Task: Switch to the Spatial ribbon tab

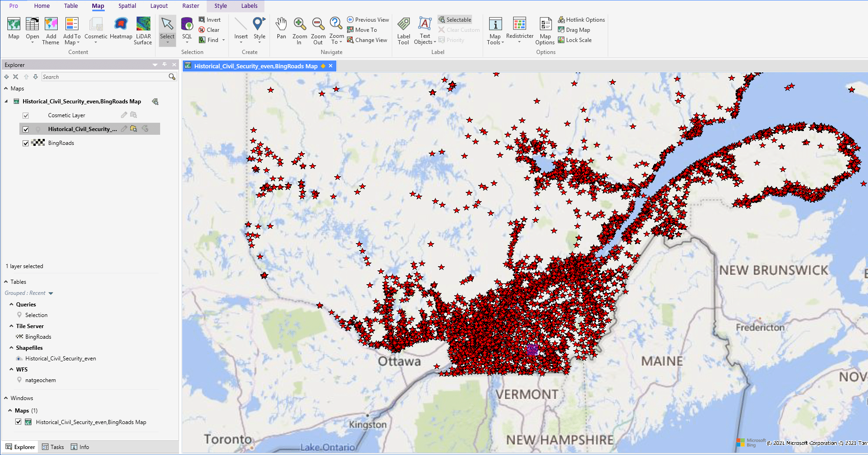Action: (127, 6)
